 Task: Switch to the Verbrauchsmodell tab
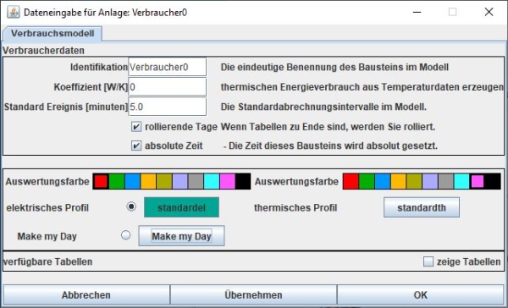(x=52, y=34)
